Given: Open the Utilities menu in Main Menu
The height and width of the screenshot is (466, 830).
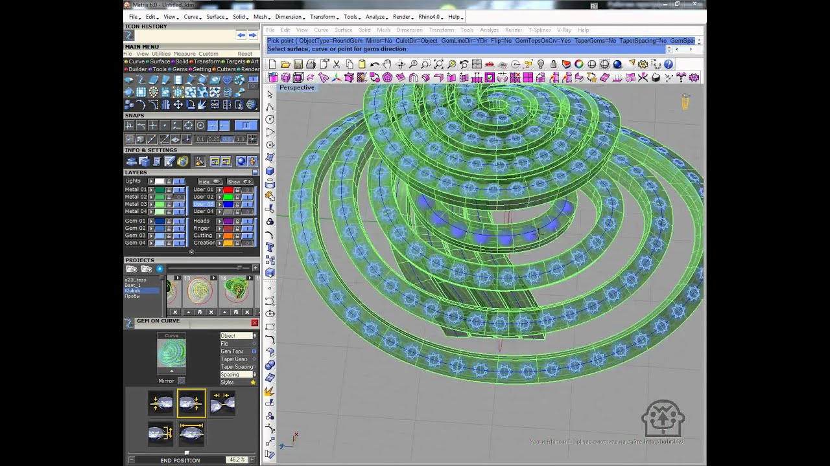Looking at the screenshot, I should tap(161, 54).
